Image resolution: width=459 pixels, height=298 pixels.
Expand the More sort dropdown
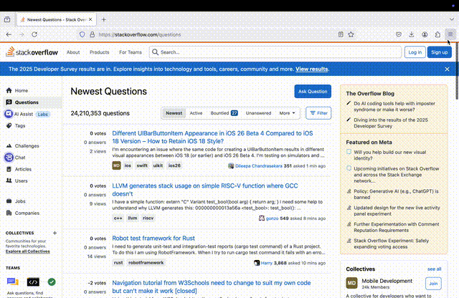point(287,113)
